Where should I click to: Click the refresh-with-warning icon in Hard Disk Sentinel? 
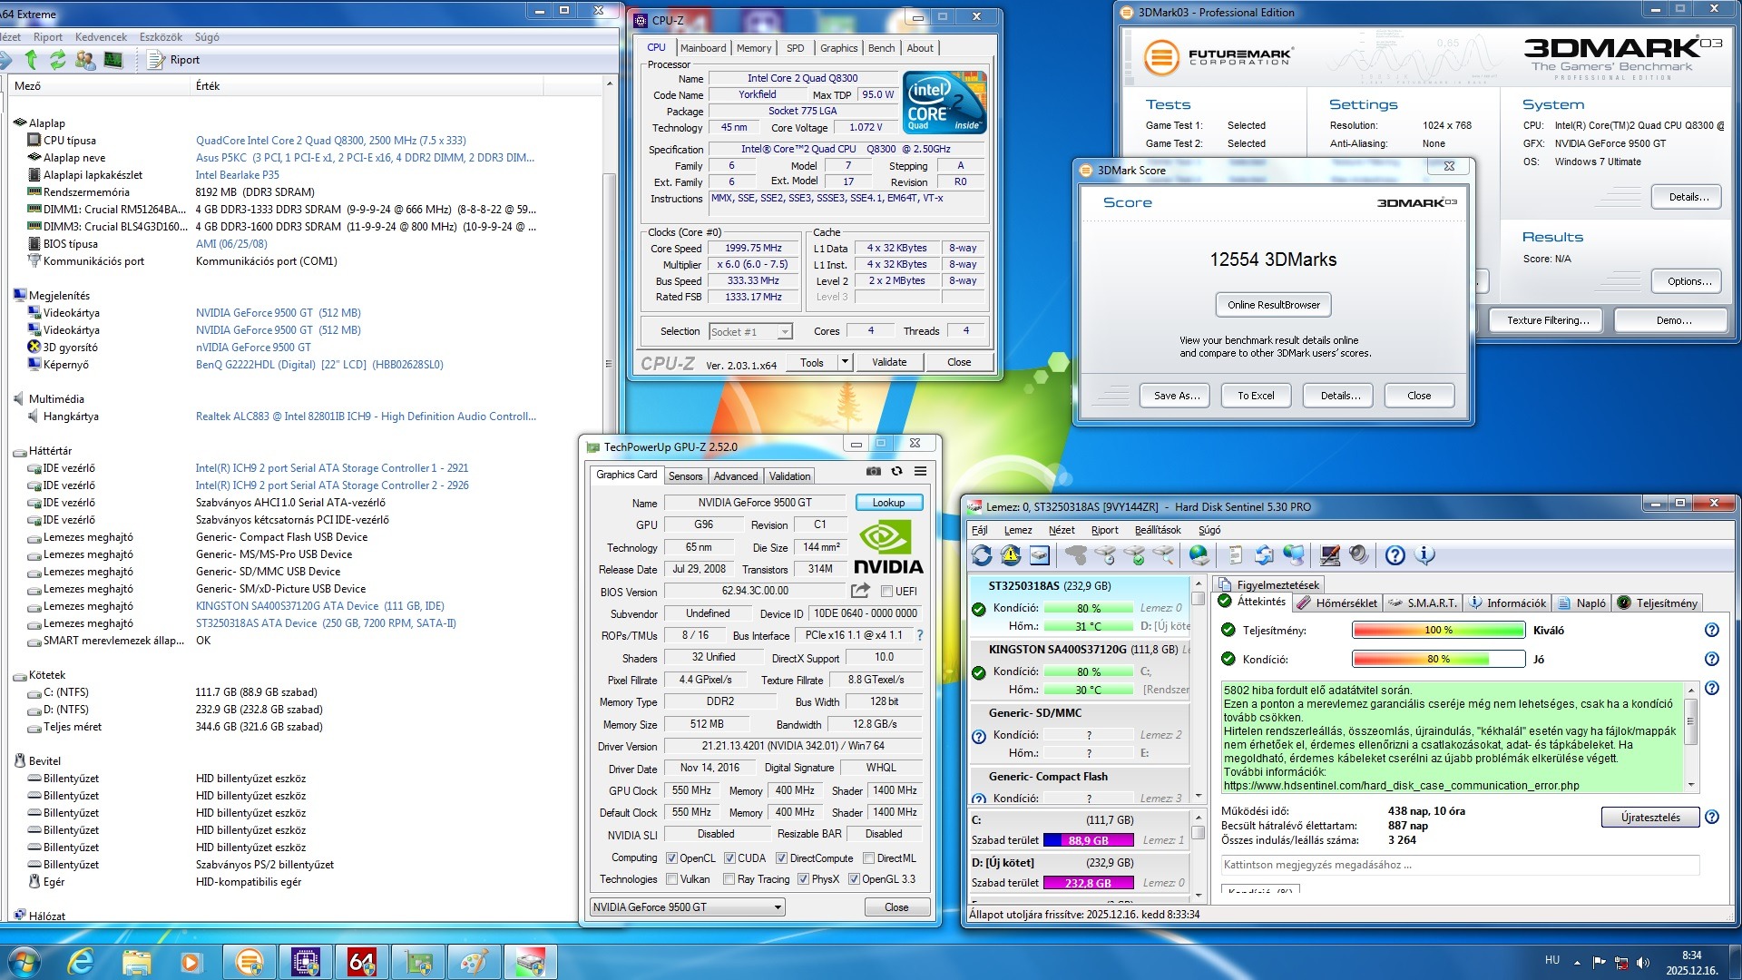(x=1010, y=555)
